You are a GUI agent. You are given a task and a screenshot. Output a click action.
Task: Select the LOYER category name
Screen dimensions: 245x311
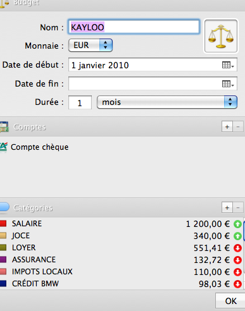point(23,248)
